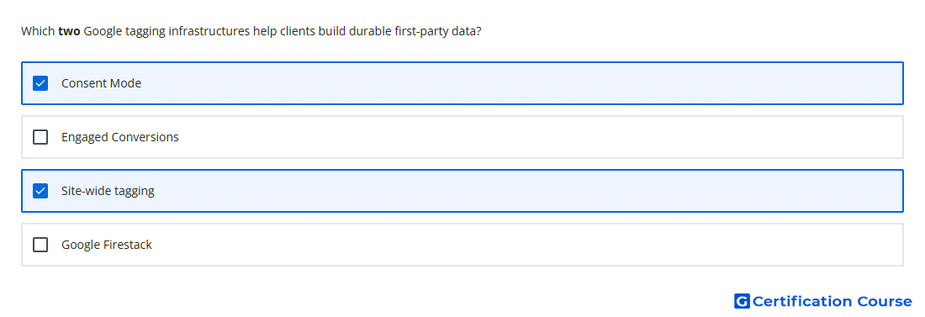925x317 pixels.
Task: Click the Google Firestack label text
Action: 107,245
